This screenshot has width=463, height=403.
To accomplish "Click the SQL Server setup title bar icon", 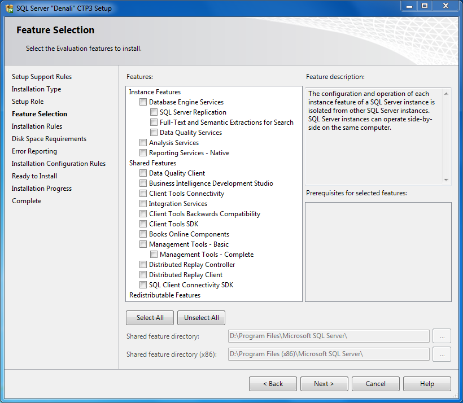I will (9, 8).
